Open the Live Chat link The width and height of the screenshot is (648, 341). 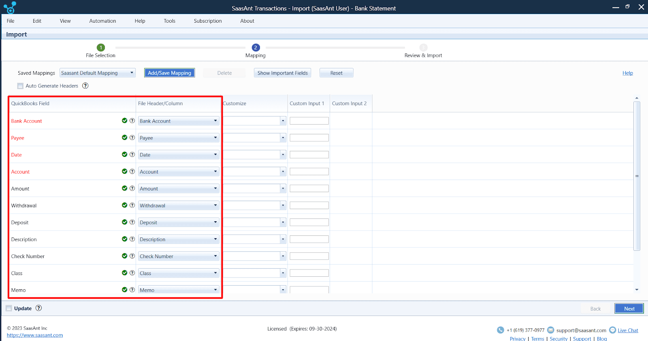pos(628,330)
